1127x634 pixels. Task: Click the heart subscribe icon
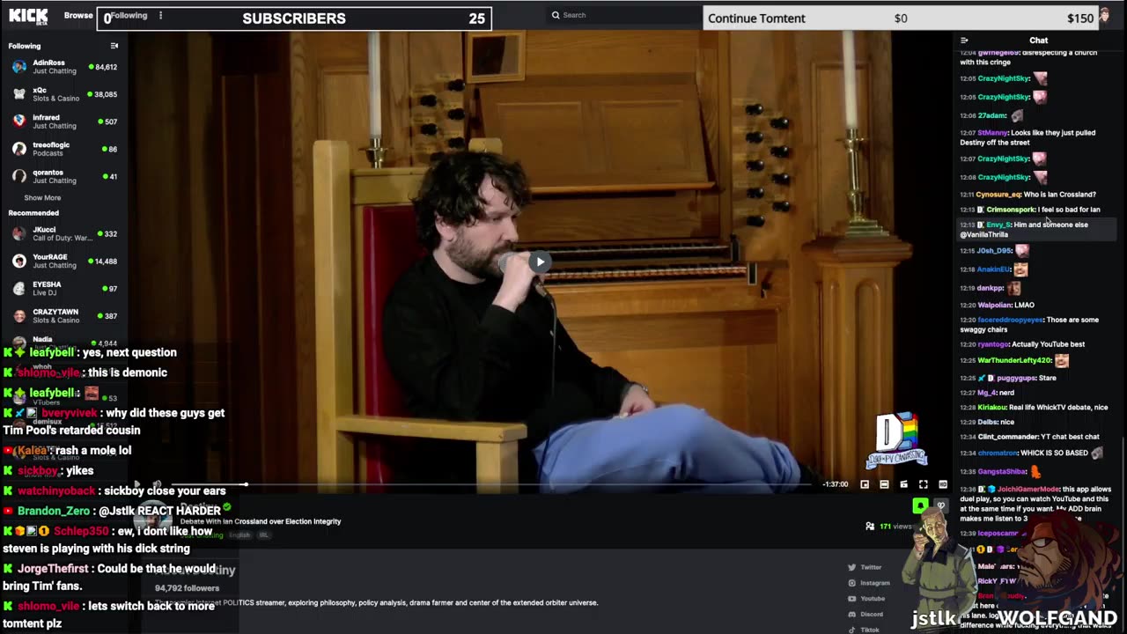940,505
